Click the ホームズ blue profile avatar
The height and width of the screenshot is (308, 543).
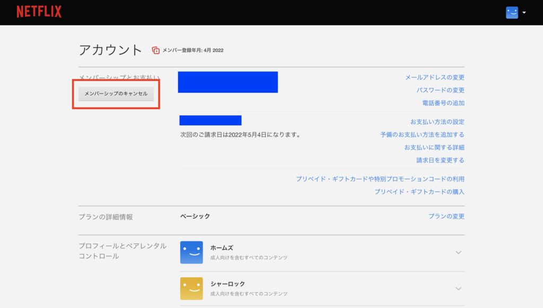coord(191,252)
